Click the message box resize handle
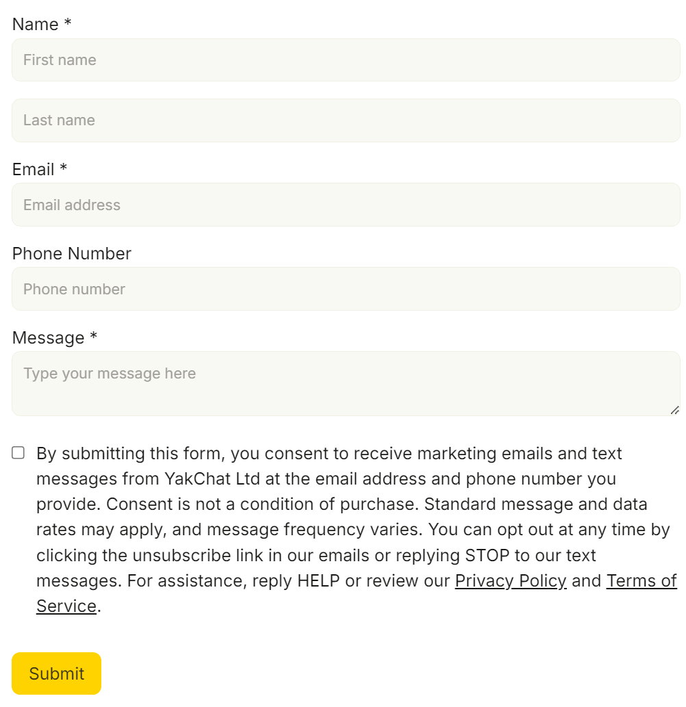Viewport: 686px width, 707px height. point(675,411)
